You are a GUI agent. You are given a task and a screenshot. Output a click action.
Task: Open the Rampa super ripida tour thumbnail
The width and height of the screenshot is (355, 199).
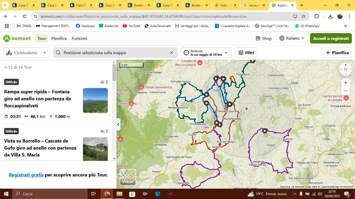(x=95, y=100)
